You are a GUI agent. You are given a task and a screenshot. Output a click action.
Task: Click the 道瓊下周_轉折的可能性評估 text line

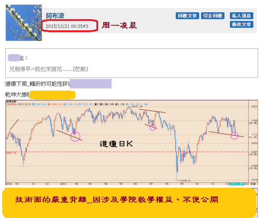pos(38,84)
